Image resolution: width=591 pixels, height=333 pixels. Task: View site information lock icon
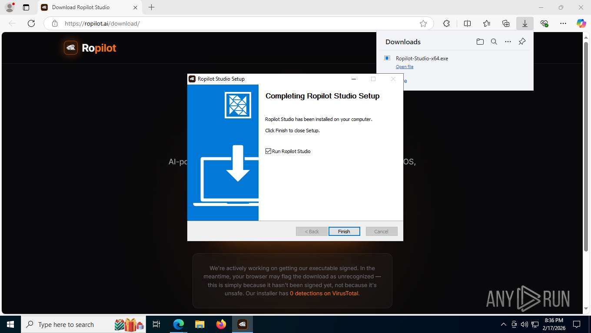[x=55, y=23]
